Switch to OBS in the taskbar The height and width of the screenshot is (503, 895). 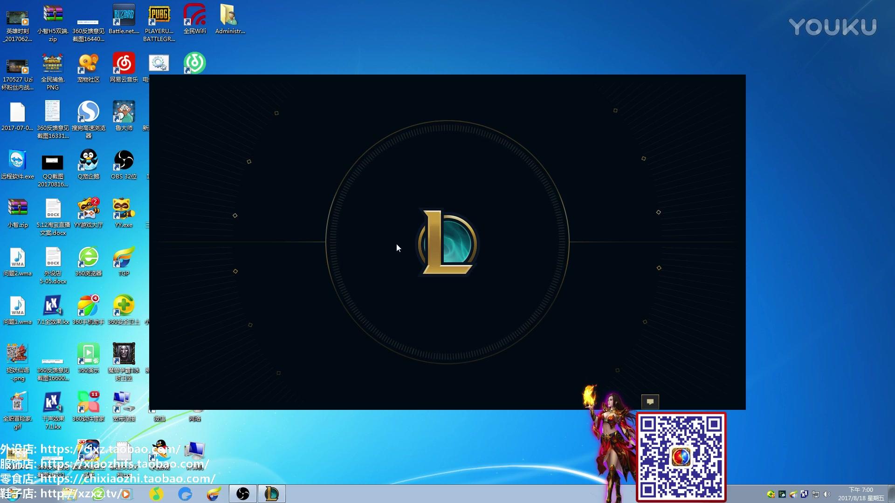point(243,494)
